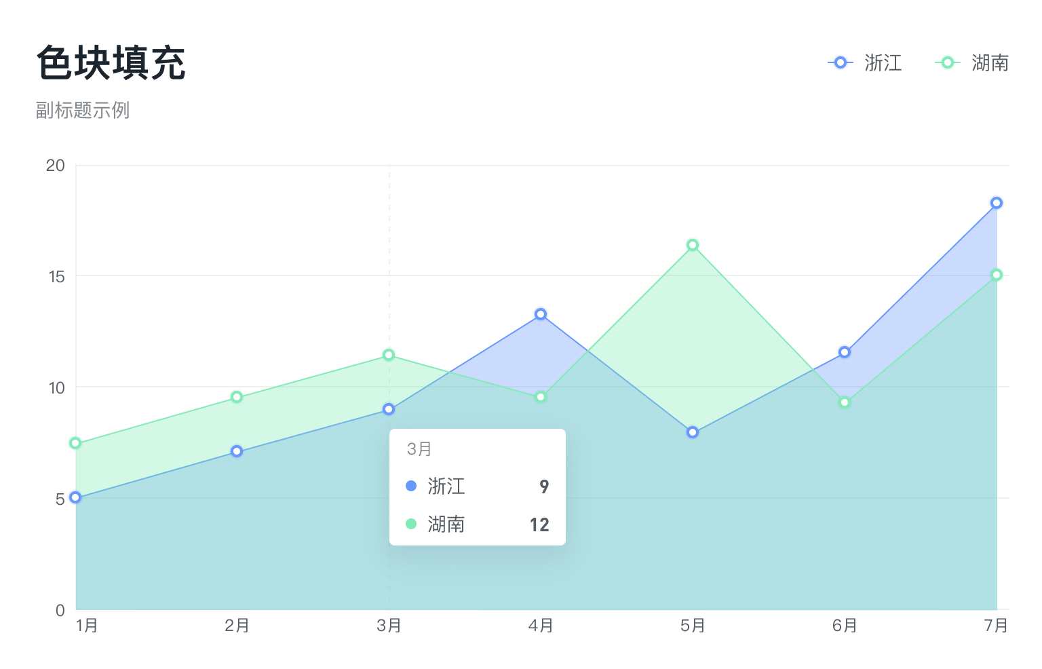Screen dimensions: 1042x669
Task: Select the 浙江 data point for 3月
Action: pos(389,409)
